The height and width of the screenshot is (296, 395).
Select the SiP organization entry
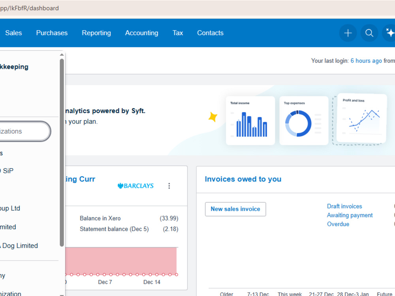coord(7,171)
